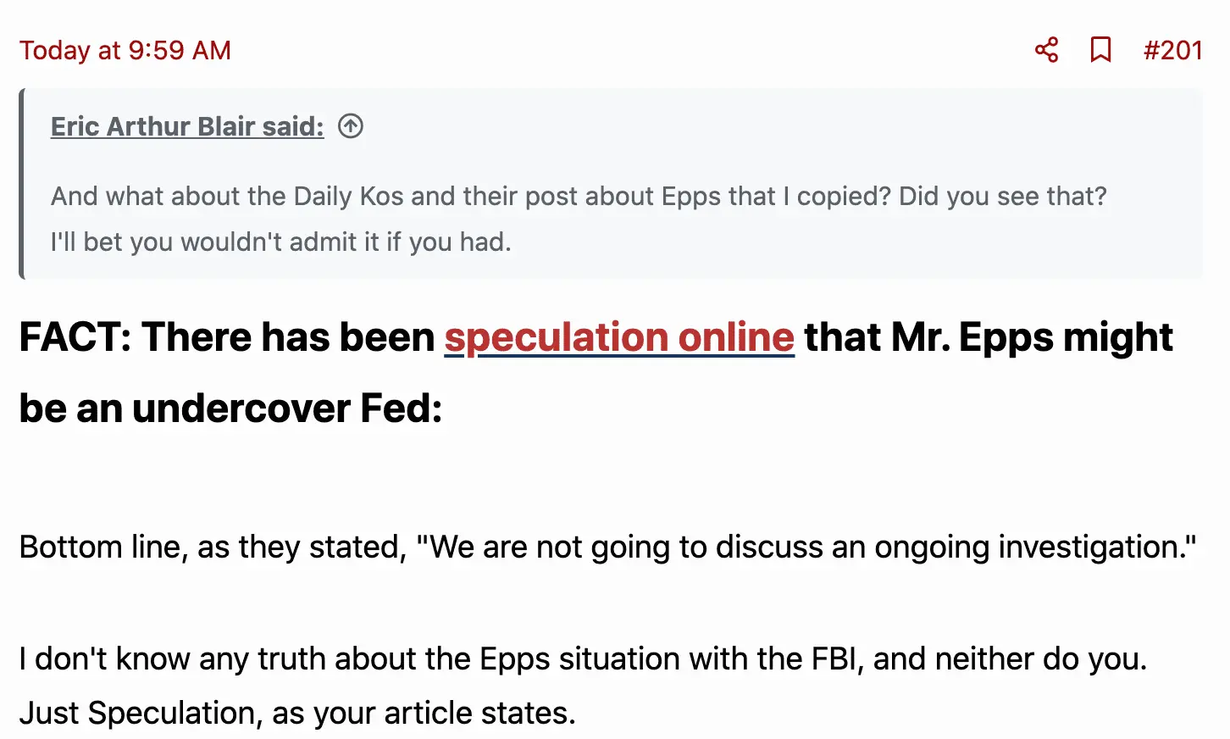
Task: Bookmark this post with the bookmark icon
Action: point(1100,50)
